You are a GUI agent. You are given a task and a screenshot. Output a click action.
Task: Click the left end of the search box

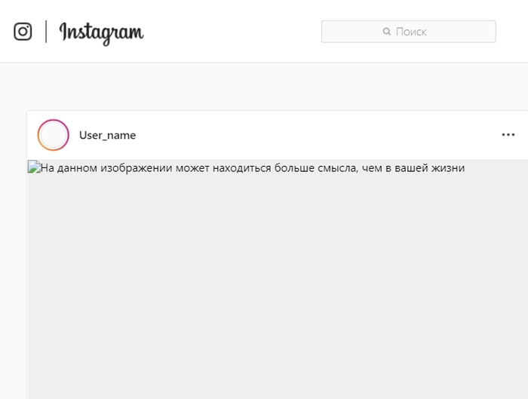click(333, 32)
